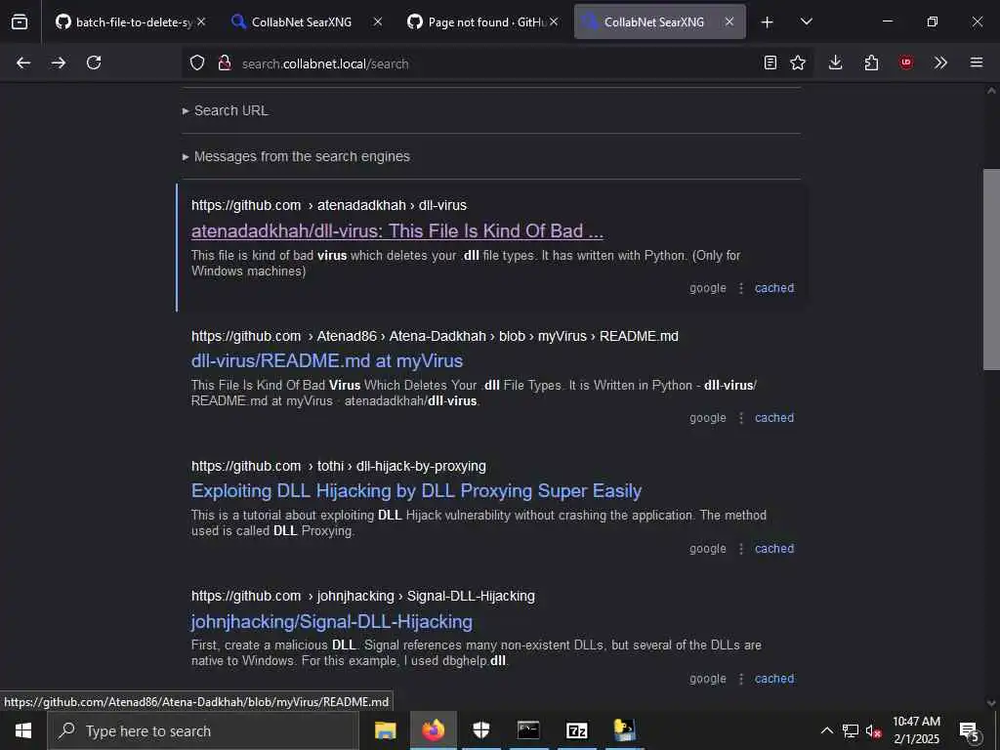Open options dots for Signal-DLL-Hijacking result

[x=741, y=679]
